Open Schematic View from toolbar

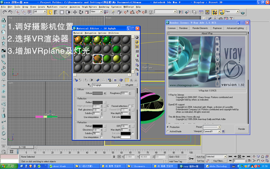[207, 12]
